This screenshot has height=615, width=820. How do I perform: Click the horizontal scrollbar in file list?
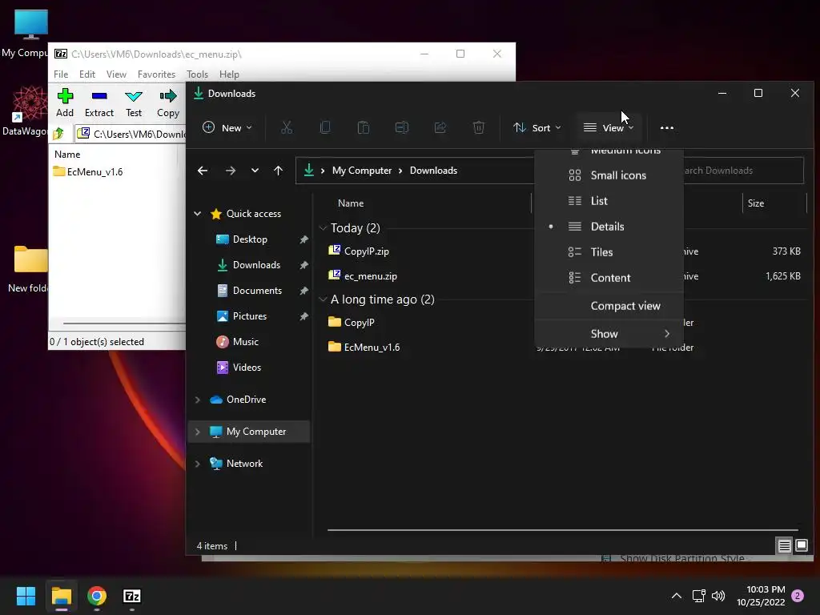[x=563, y=530]
